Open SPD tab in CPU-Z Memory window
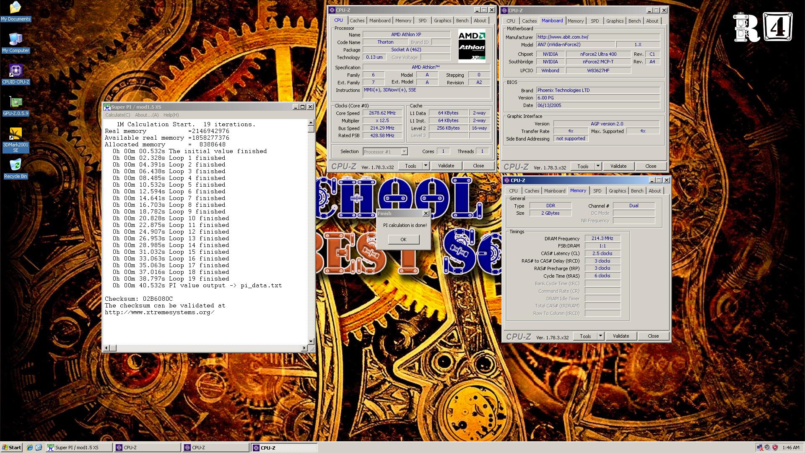805x453 pixels. click(597, 191)
